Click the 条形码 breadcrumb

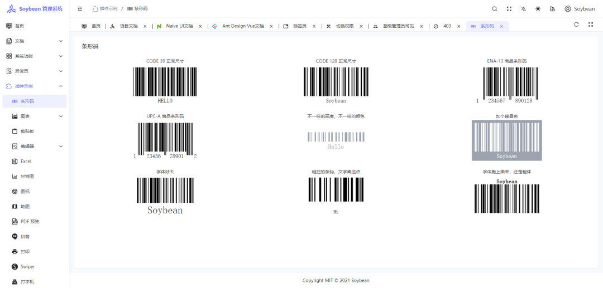(137, 8)
